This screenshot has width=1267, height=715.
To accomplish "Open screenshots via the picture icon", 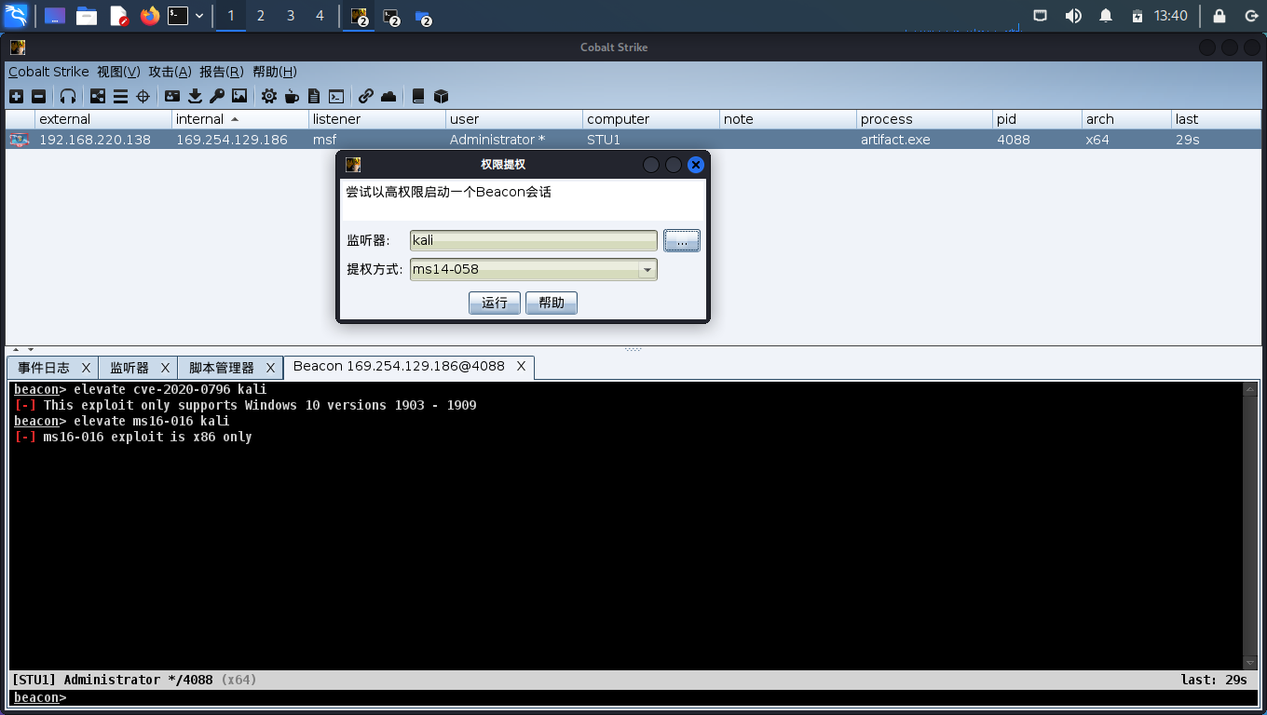I will click(x=239, y=96).
